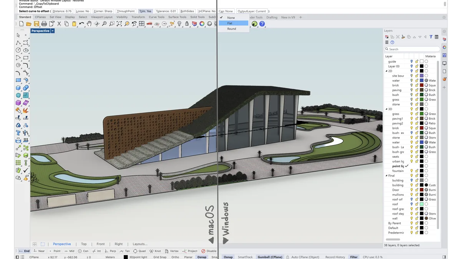Collapse the 2D layer group

coord(386,71)
